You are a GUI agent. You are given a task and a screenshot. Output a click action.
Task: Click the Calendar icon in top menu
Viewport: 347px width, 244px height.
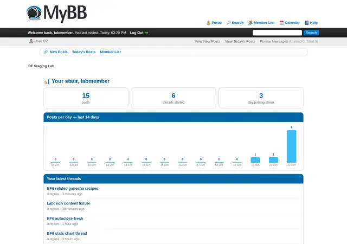[281, 23]
